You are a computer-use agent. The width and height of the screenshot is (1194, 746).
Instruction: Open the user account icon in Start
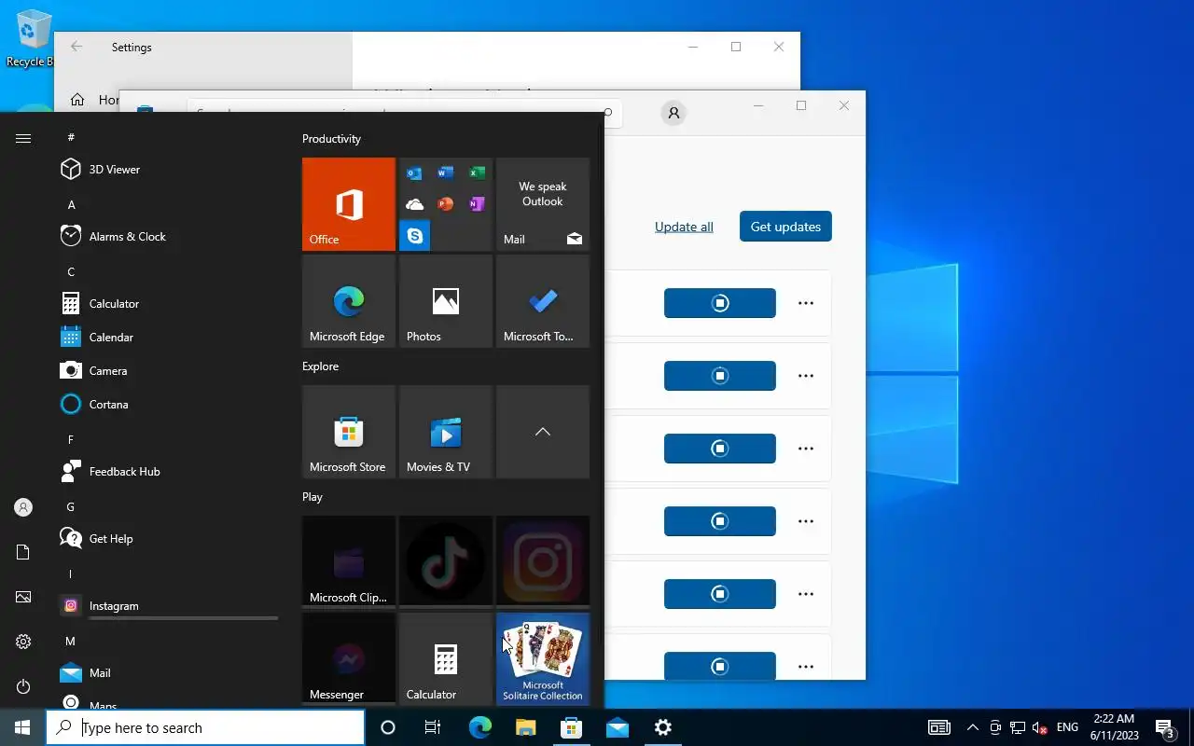[x=23, y=507]
